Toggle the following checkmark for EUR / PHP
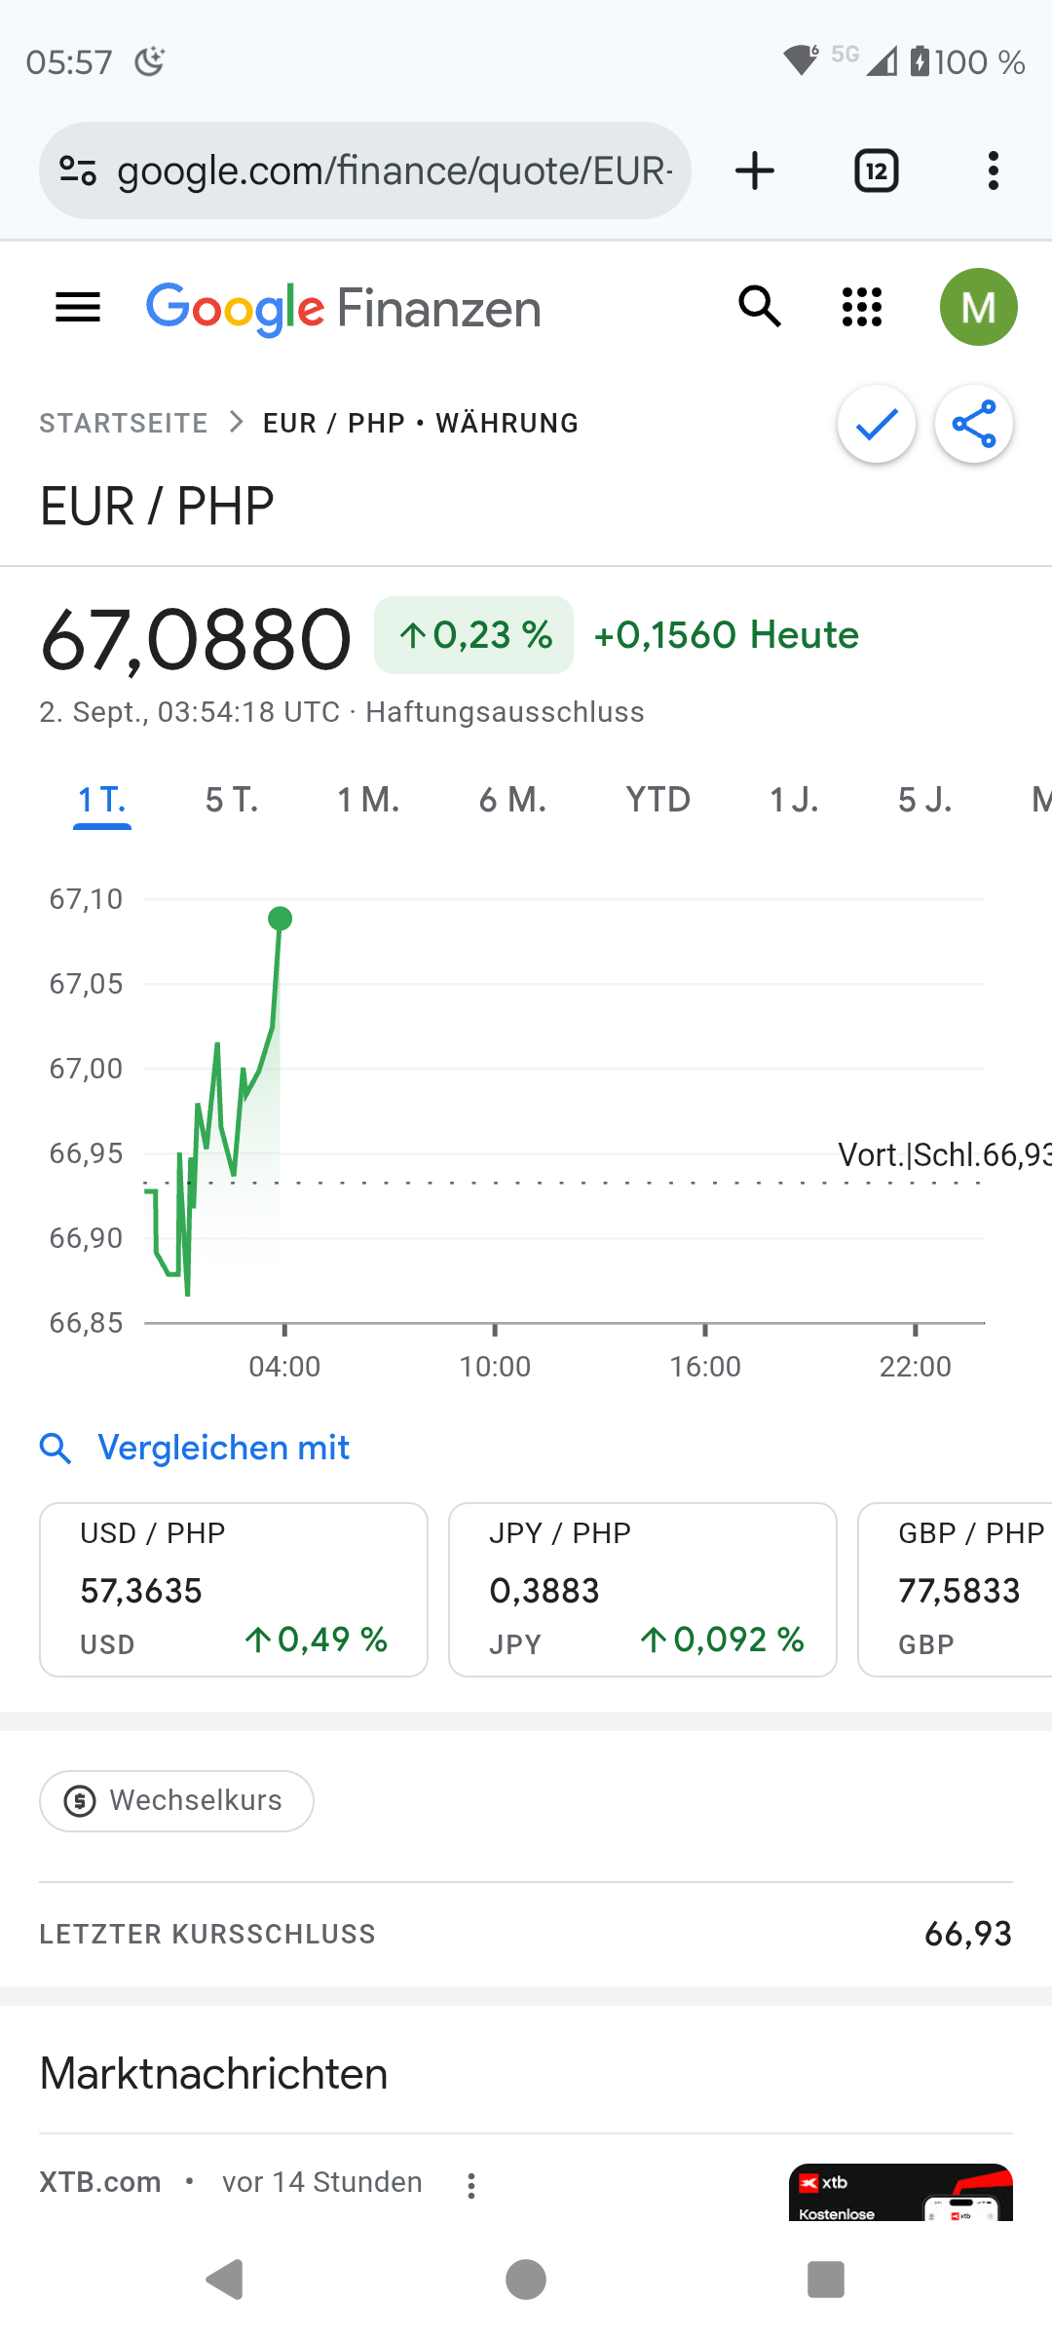Image resolution: width=1052 pixels, height=2338 pixels. pyautogui.click(x=877, y=424)
